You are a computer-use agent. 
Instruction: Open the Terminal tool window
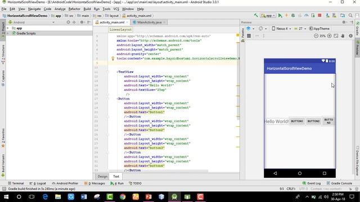[x=16, y=183]
